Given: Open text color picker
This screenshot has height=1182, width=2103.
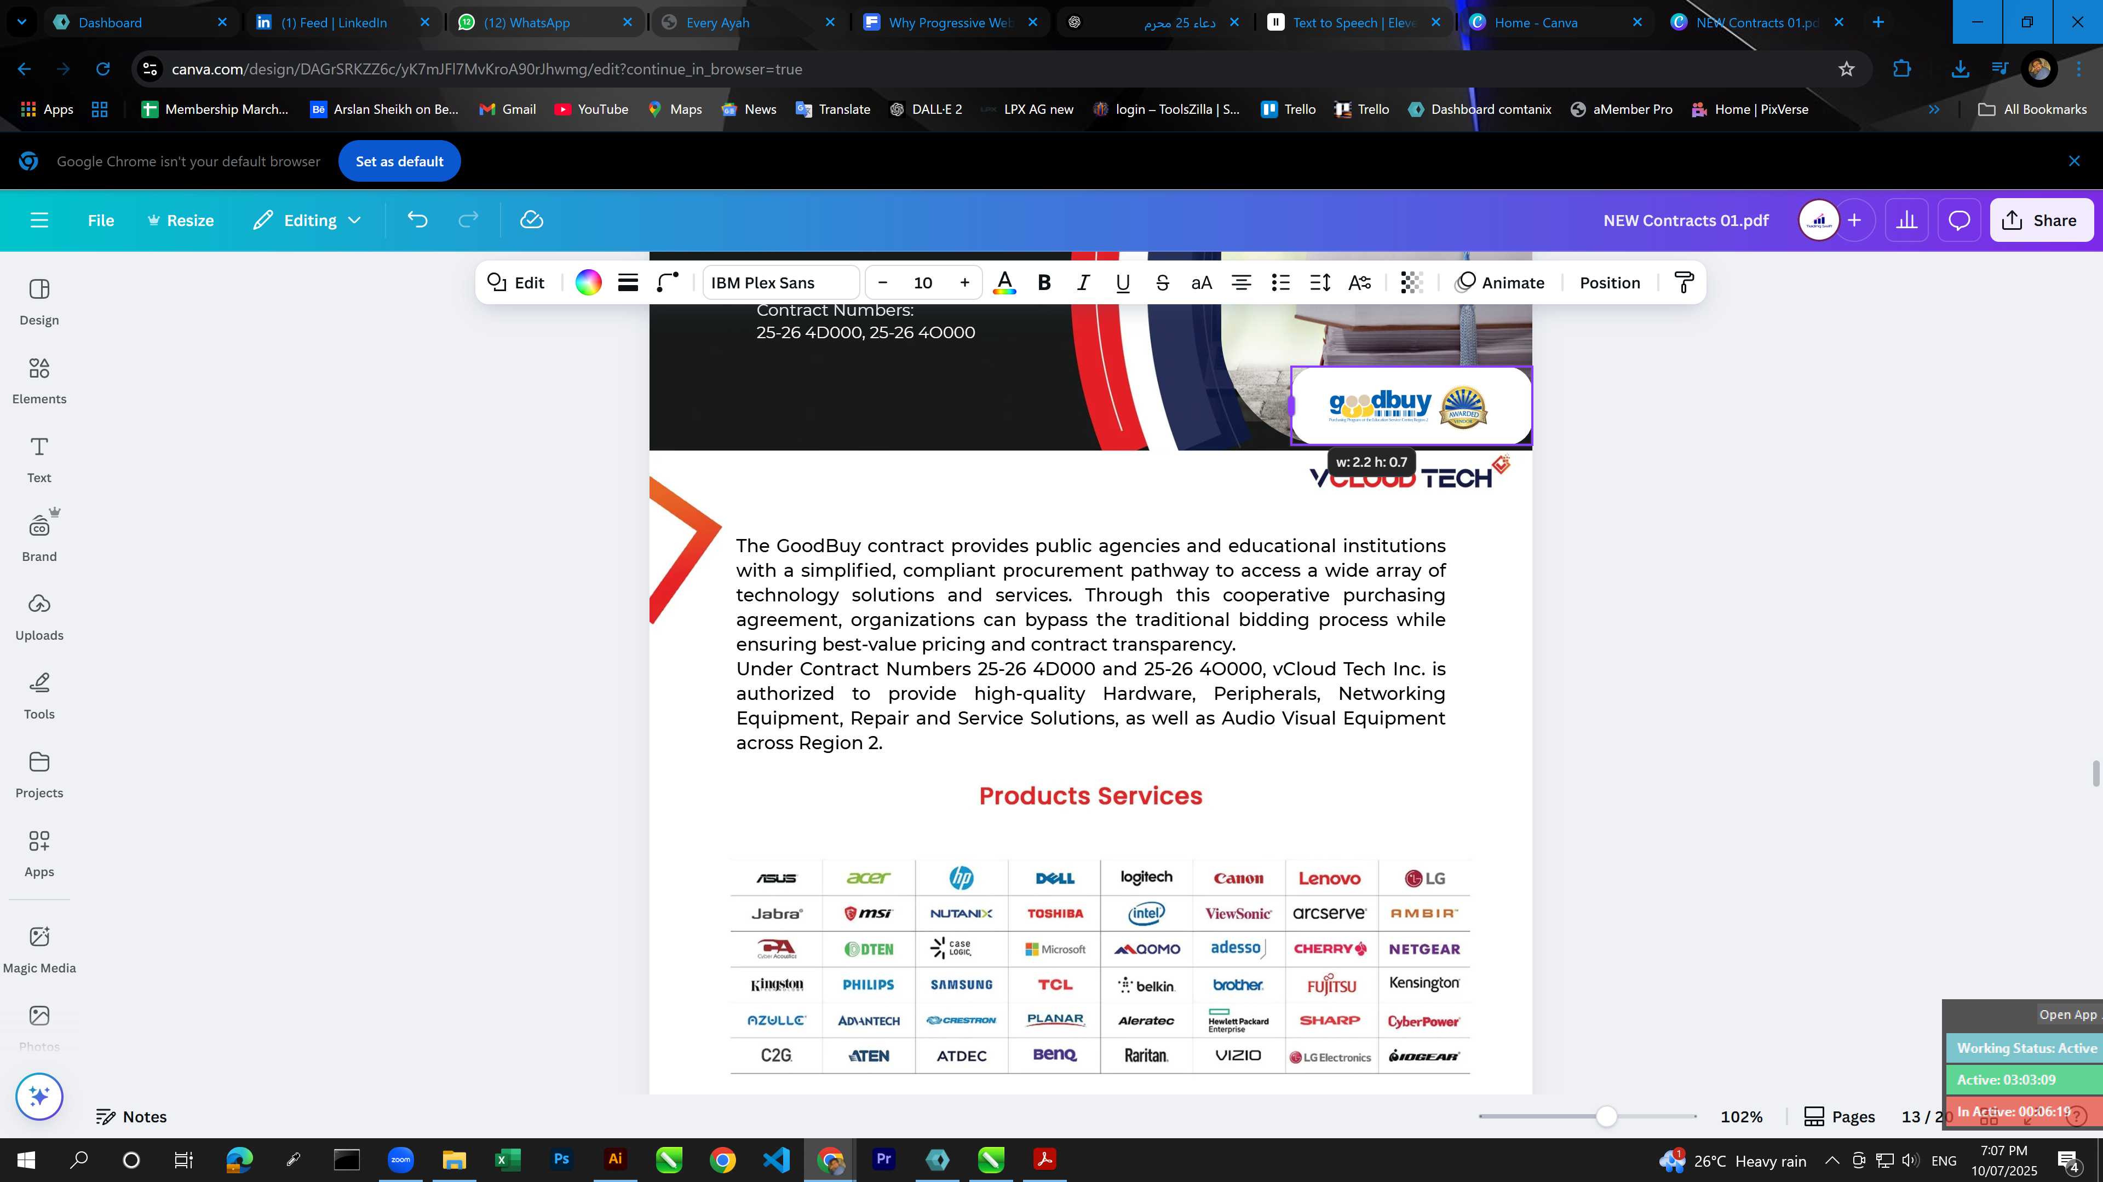Looking at the screenshot, I should click(1004, 283).
